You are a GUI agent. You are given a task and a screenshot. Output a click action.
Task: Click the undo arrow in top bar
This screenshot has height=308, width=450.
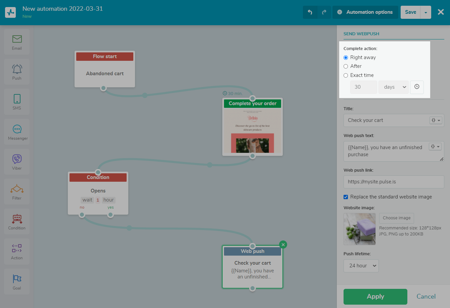coord(310,12)
